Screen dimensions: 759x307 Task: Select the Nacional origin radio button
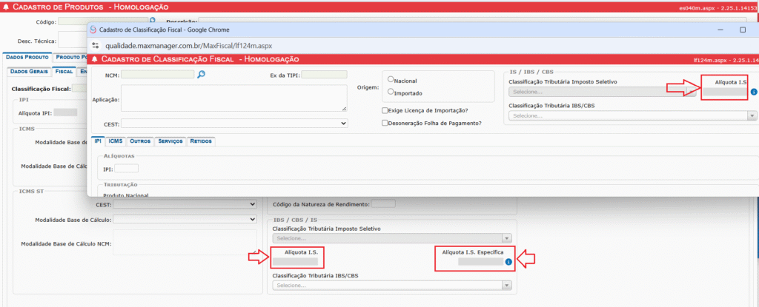point(391,80)
